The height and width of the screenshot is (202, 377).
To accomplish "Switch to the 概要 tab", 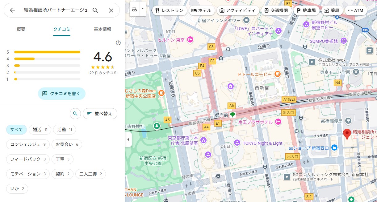I will [21, 29].
